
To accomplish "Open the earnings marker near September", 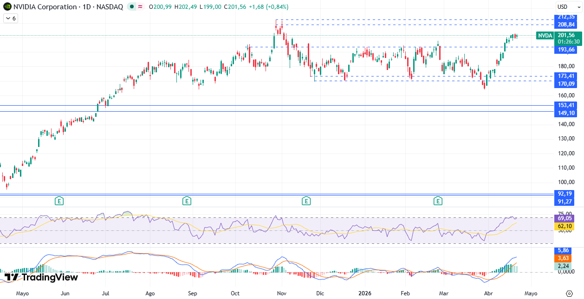I will [x=186, y=201].
